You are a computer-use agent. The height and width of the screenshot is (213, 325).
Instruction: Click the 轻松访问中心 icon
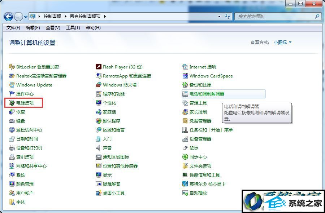pyautogui.click(x=12, y=130)
